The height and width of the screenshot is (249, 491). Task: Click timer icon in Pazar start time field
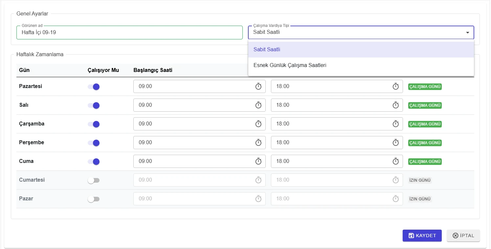pyautogui.click(x=258, y=199)
